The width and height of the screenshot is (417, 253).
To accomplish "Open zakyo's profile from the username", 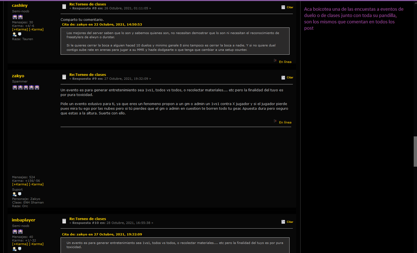I will pos(18,76).
